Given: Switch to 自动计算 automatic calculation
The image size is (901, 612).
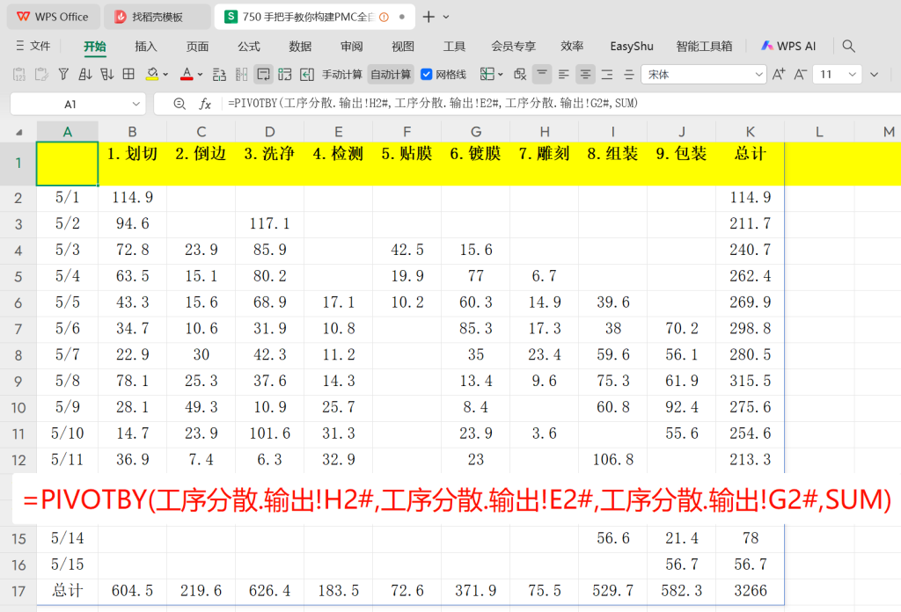Looking at the screenshot, I should (x=391, y=75).
